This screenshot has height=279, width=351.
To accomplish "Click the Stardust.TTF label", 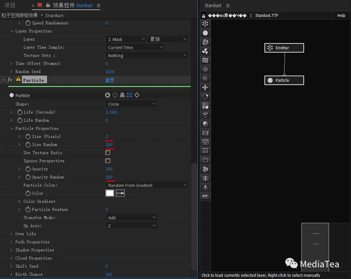I will click(x=266, y=16).
